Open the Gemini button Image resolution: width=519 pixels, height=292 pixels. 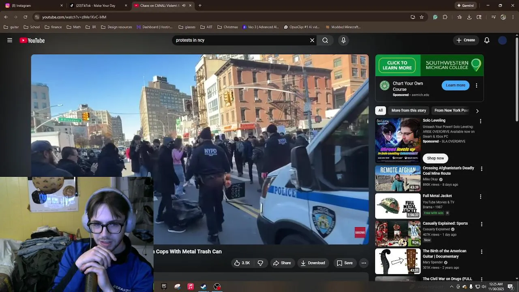(x=465, y=6)
